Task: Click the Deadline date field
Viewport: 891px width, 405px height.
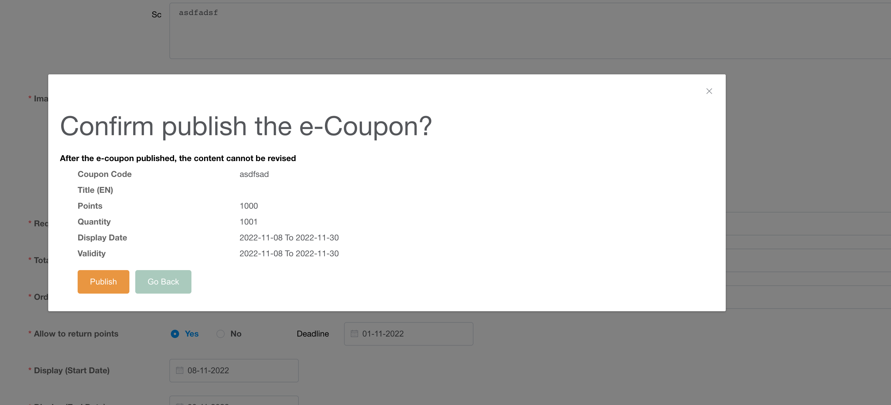Action: 412,334
